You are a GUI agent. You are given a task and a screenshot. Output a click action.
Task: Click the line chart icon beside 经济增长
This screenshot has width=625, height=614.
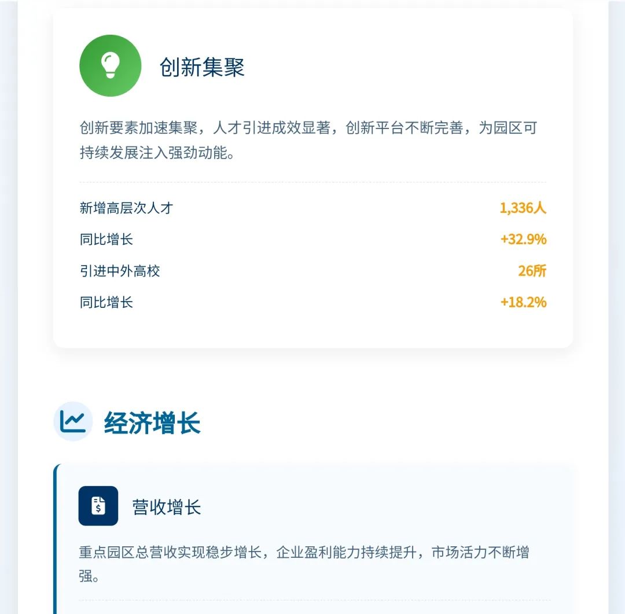tap(73, 421)
